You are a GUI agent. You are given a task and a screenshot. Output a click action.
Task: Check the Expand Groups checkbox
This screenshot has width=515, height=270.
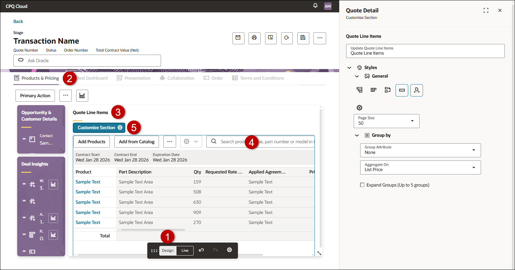click(362, 185)
